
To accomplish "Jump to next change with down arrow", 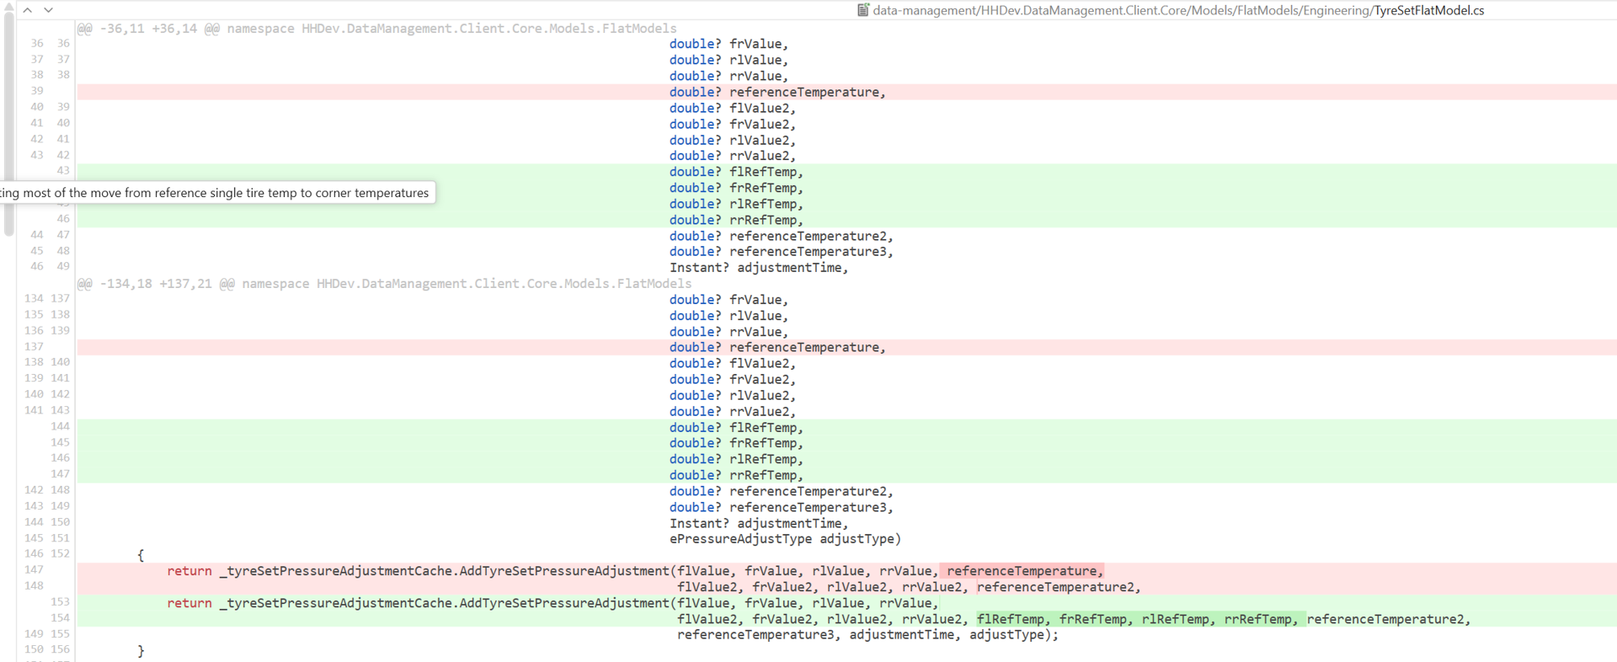I will [x=48, y=10].
